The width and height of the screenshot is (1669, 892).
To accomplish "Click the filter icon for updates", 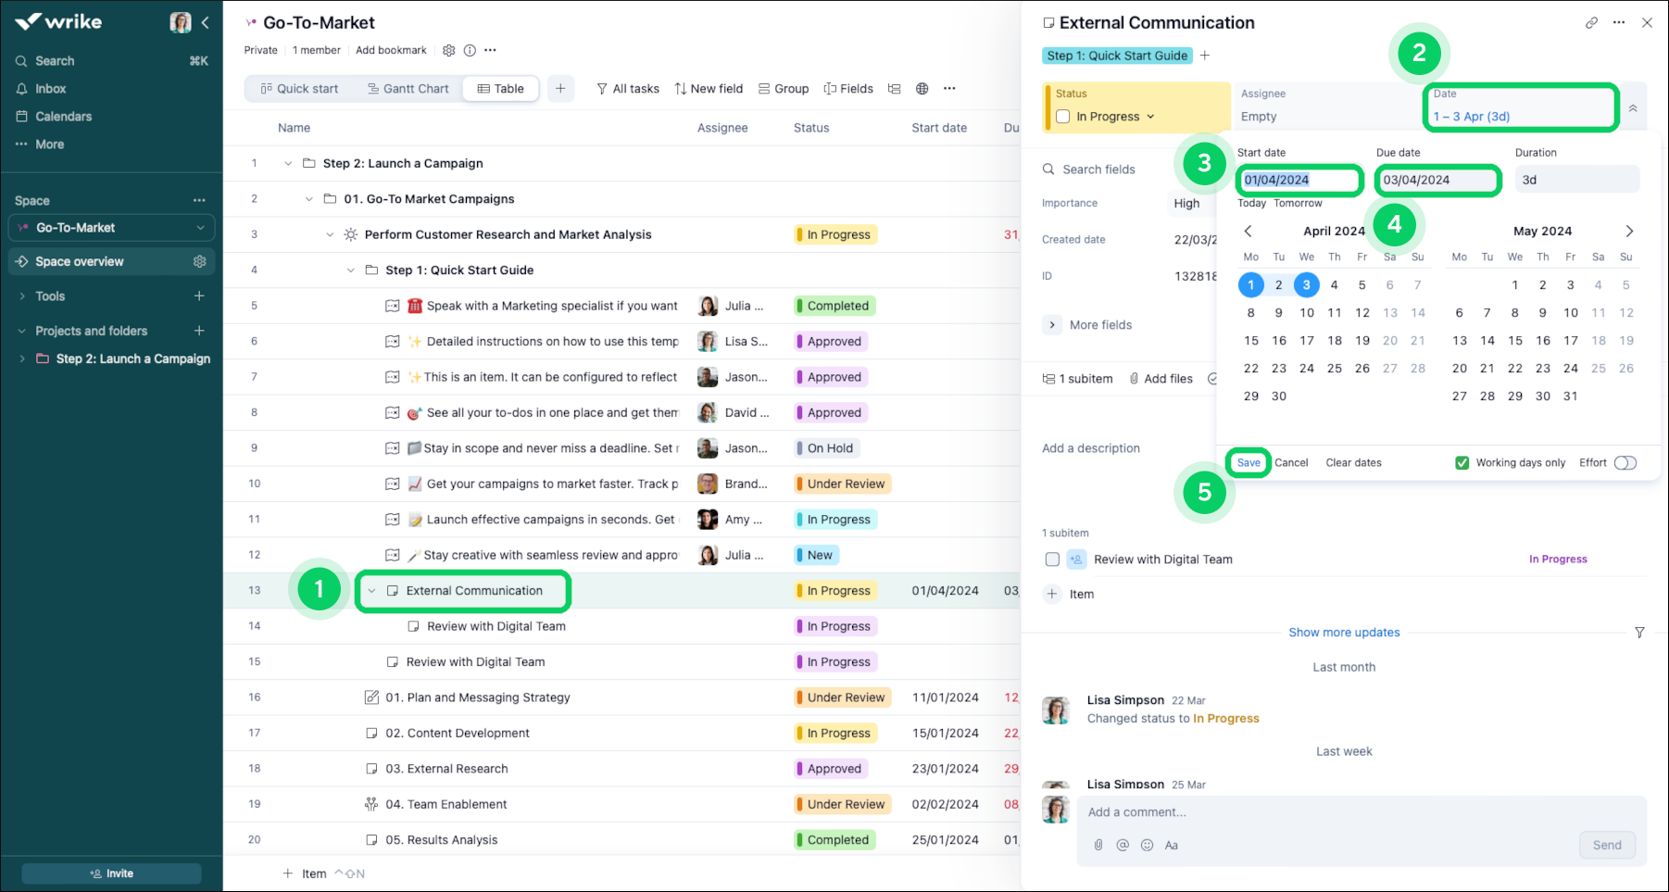I will click(x=1639, y=633).
